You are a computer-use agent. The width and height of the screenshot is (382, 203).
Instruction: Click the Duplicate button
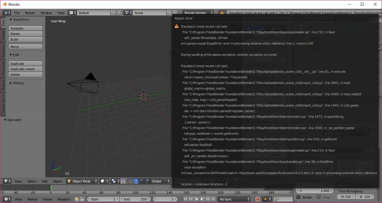pos(26,63)
